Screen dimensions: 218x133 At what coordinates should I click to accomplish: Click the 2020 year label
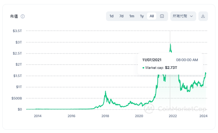click(x=139, y=116)
